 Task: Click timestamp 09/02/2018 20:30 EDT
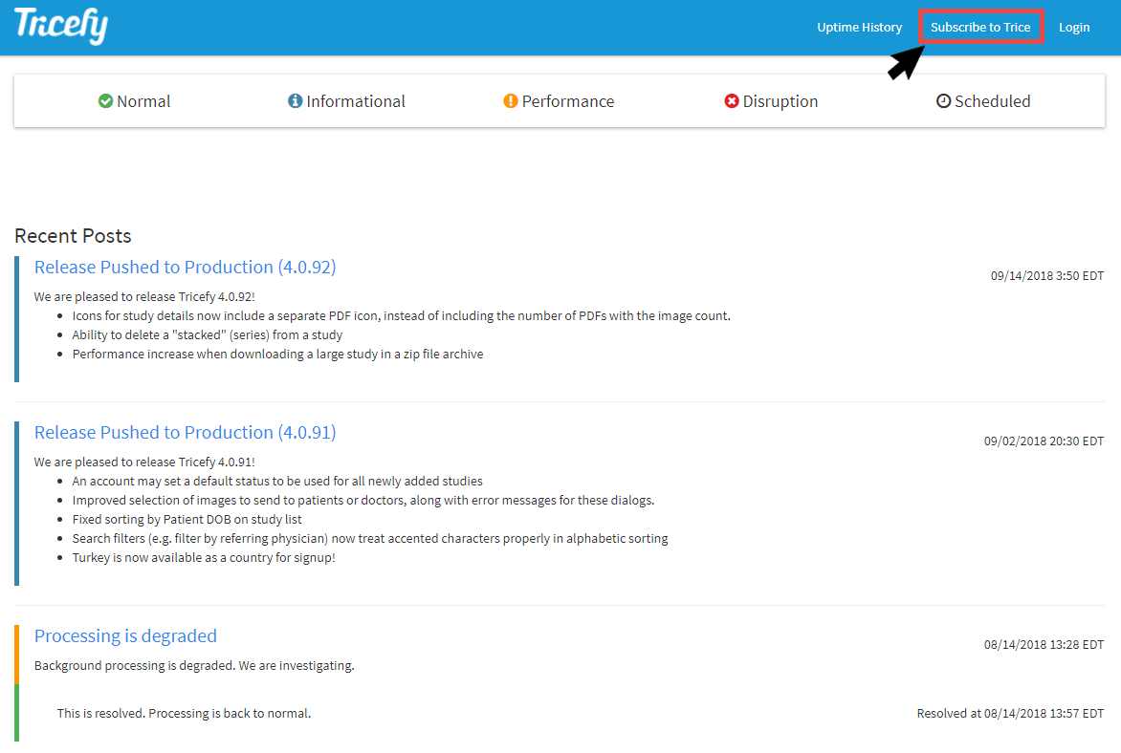pos(1044,441)
